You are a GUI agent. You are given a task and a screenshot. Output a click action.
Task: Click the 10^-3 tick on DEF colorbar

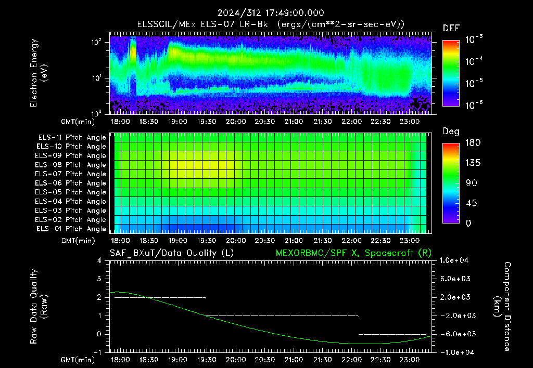[x=474, y=40]
